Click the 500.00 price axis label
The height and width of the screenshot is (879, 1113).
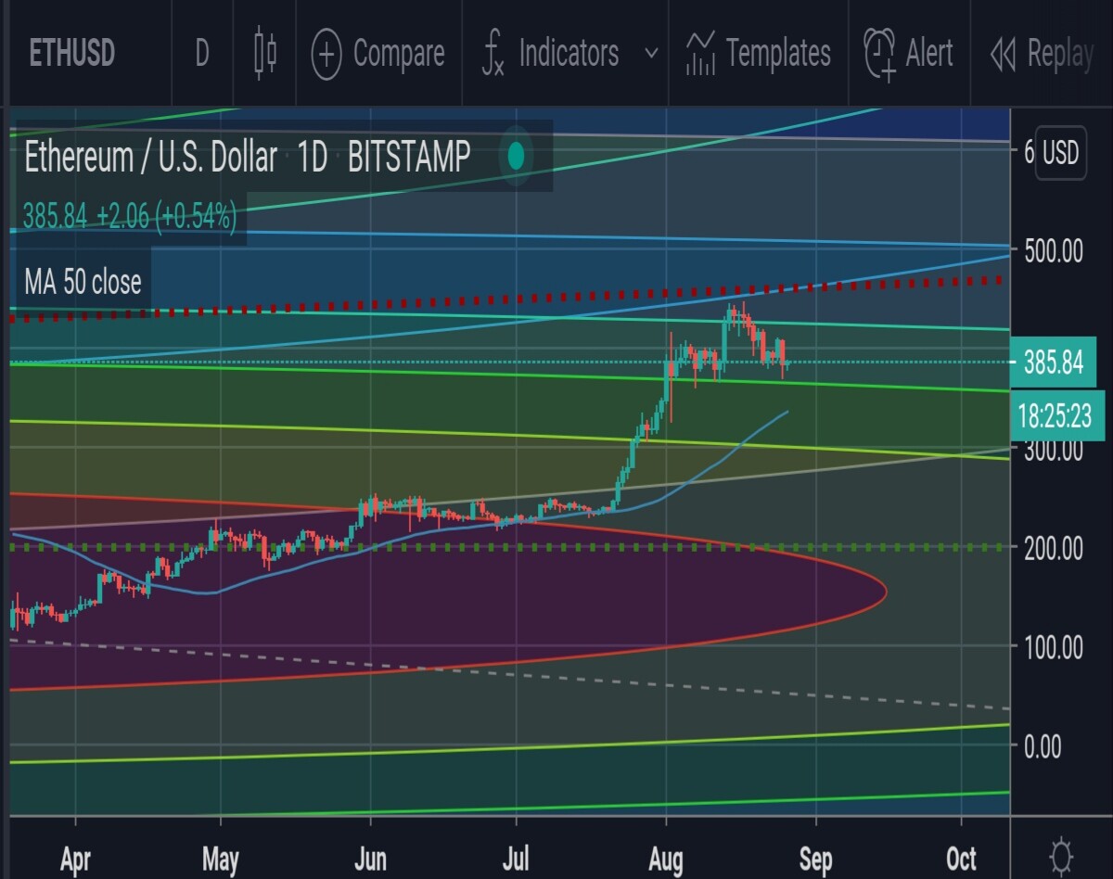tap(1052, 250)
